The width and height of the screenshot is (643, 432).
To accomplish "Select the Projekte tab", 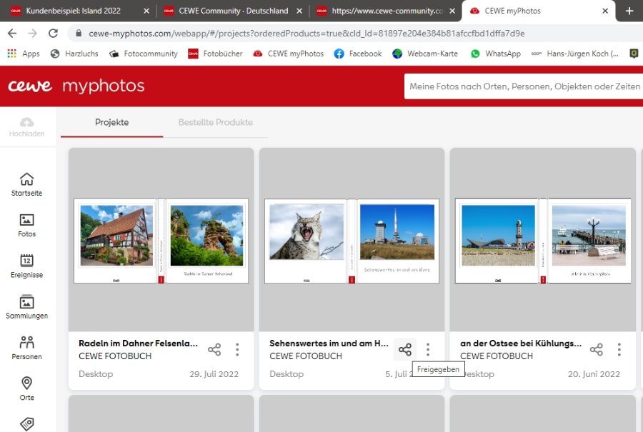I will click(112, 122).
